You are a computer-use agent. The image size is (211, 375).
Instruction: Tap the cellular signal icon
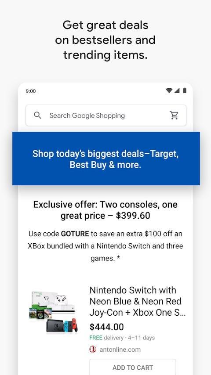177,90
